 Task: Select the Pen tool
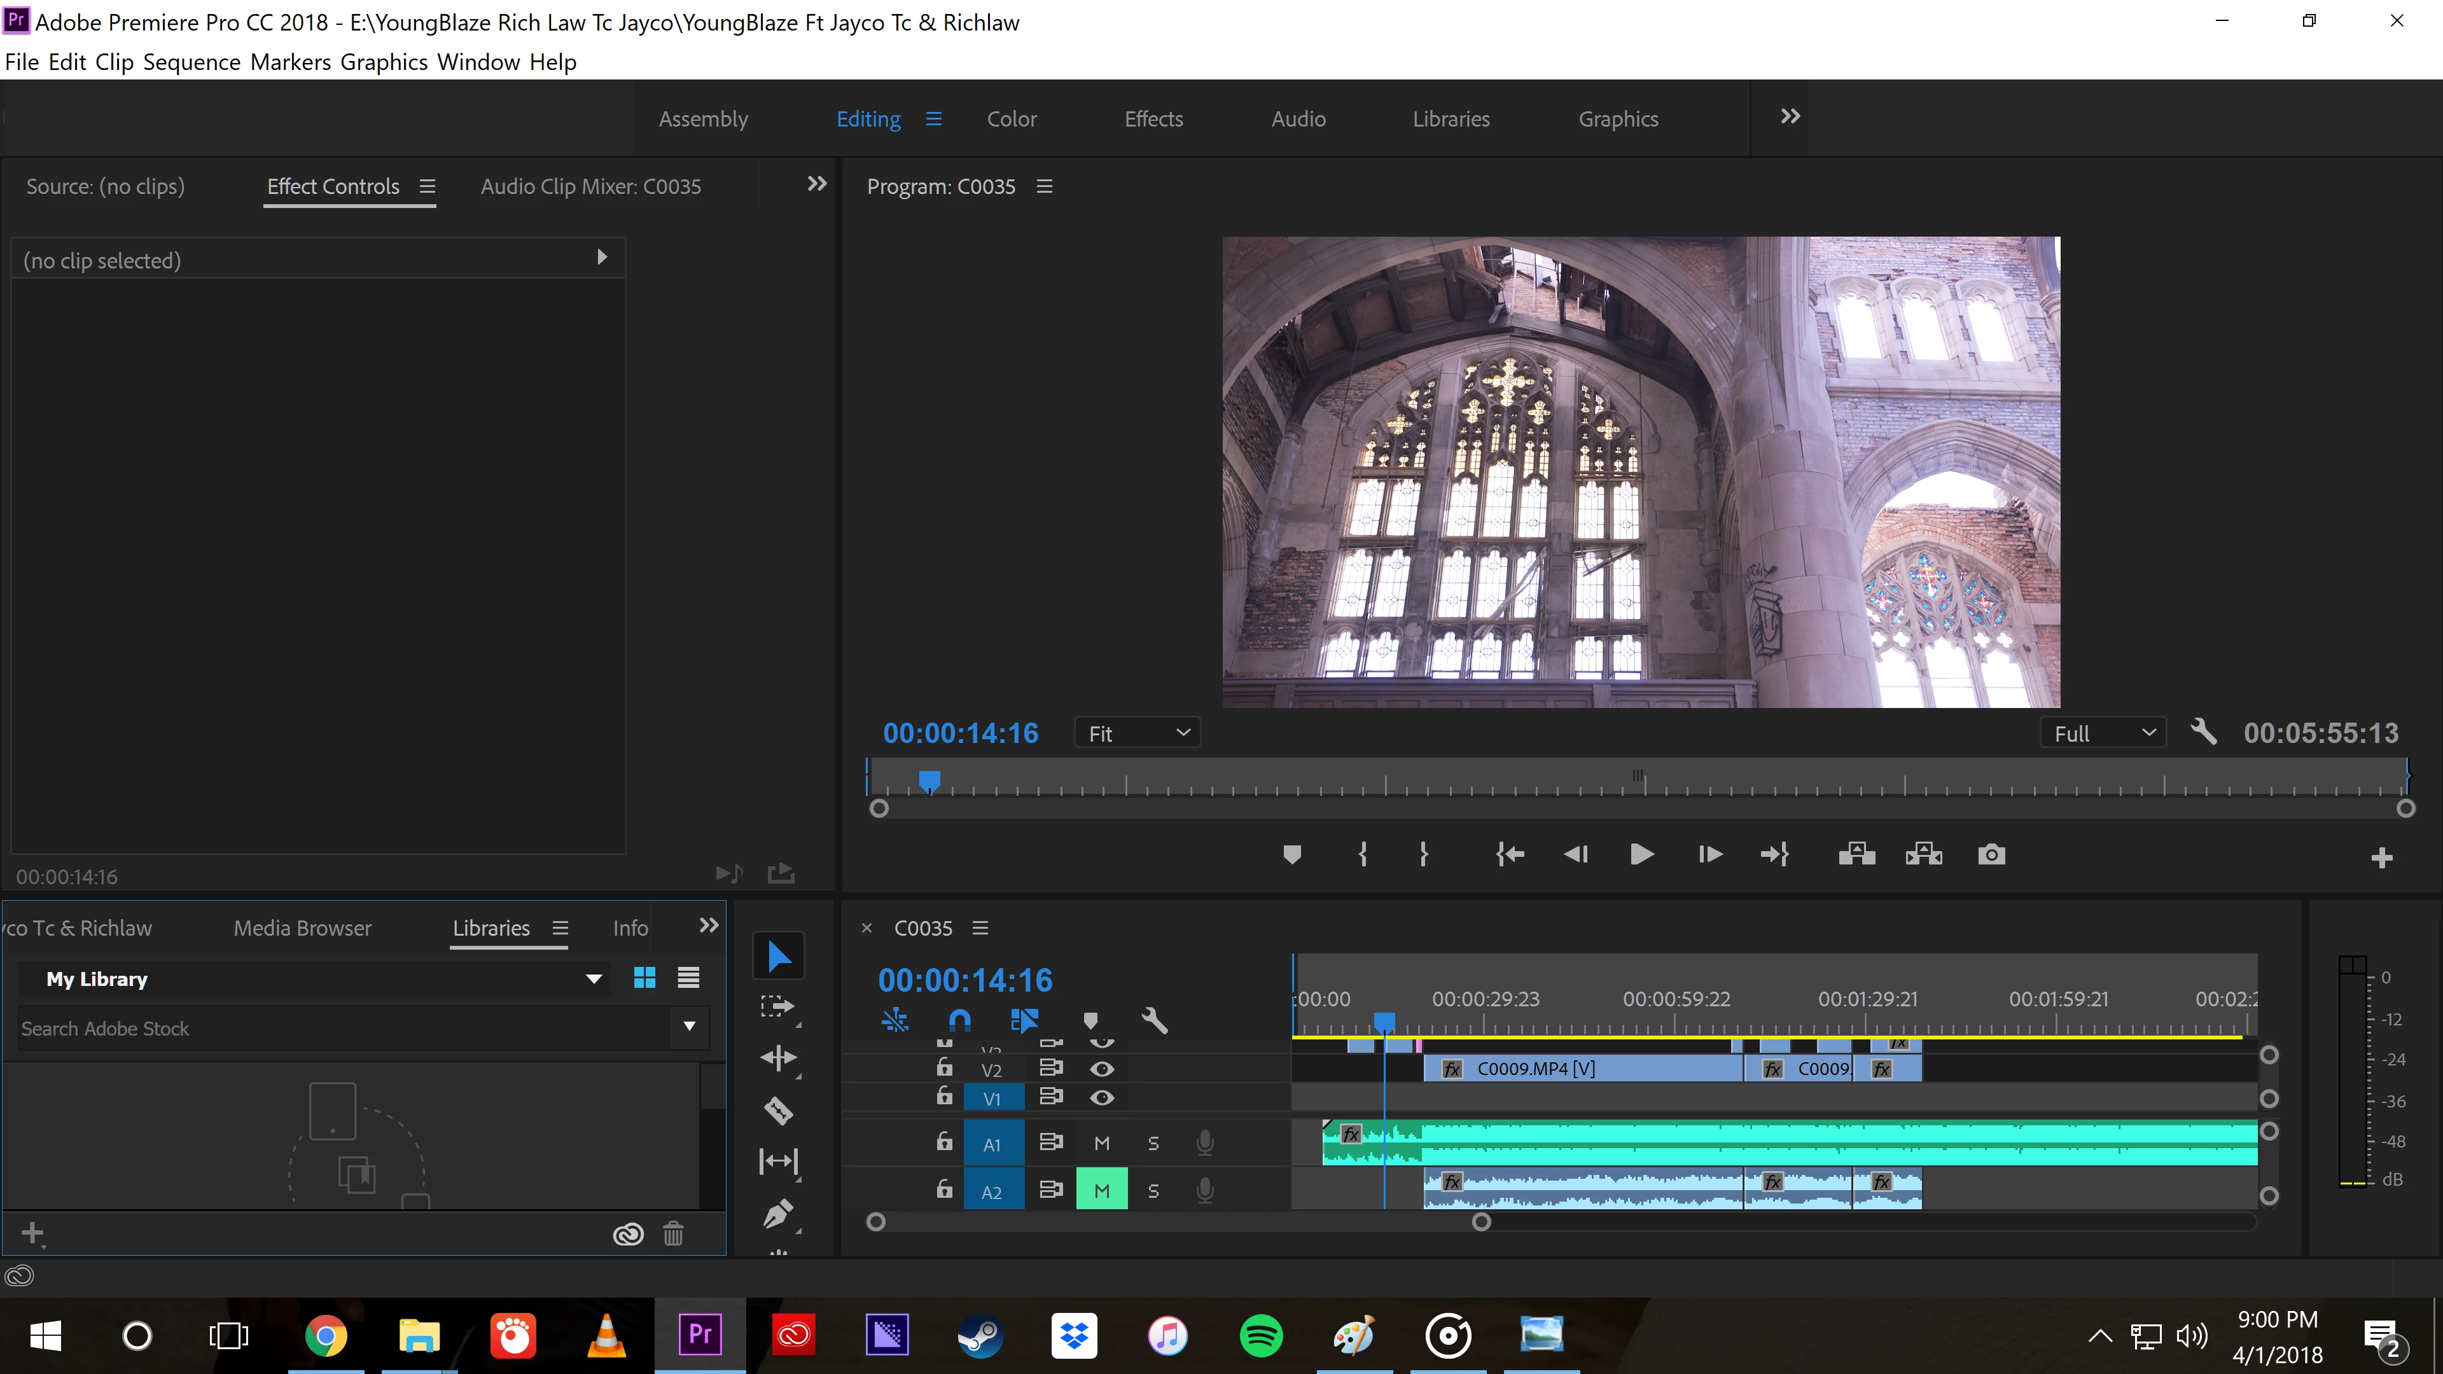777,1213
